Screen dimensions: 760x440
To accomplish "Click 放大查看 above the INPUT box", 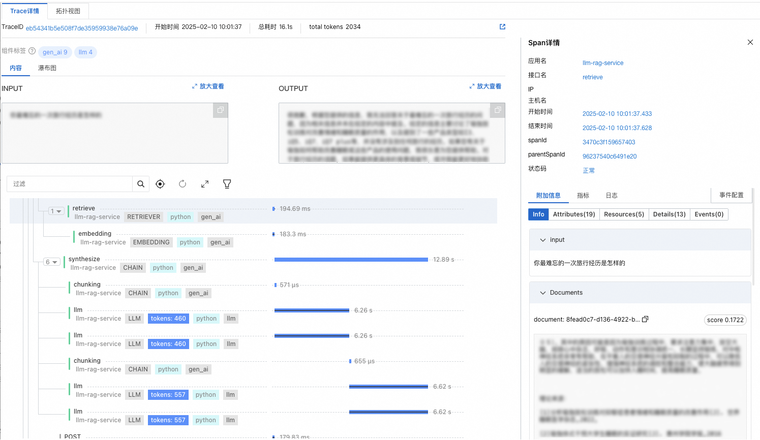I will [x=208, y=86].
